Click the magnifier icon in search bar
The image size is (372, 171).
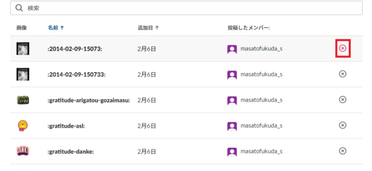point(19,8)
